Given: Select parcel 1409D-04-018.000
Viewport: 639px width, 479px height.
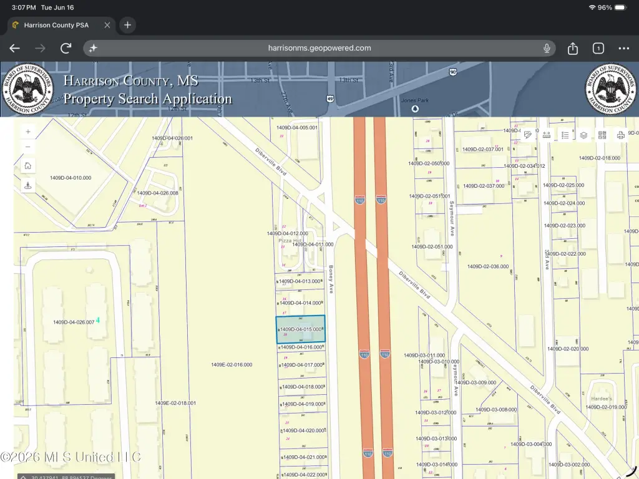Looking at the screenshot, I should (303, 387).
